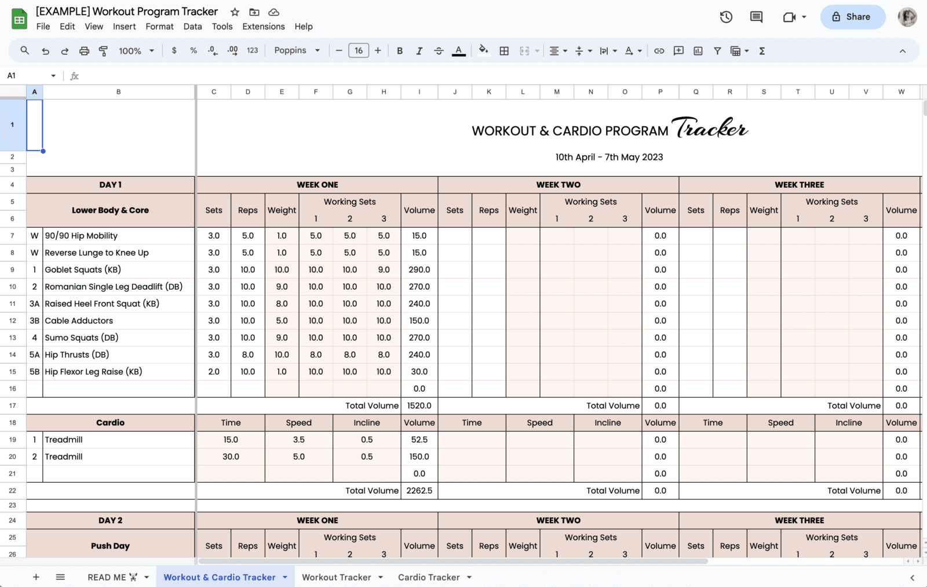Image resolution: width=927 pixels, height=587 pixels.
Task: Select the font size field showing 16
Action: pyautogui.click(x=359, y=51)
